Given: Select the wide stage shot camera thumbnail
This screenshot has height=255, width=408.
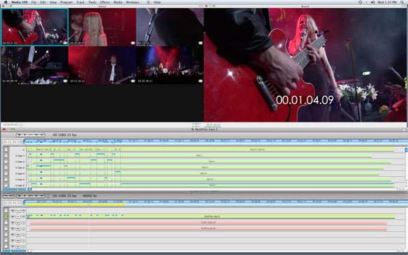Looking at the screenshot, I should pyautogui.click(x=170, y=65).
